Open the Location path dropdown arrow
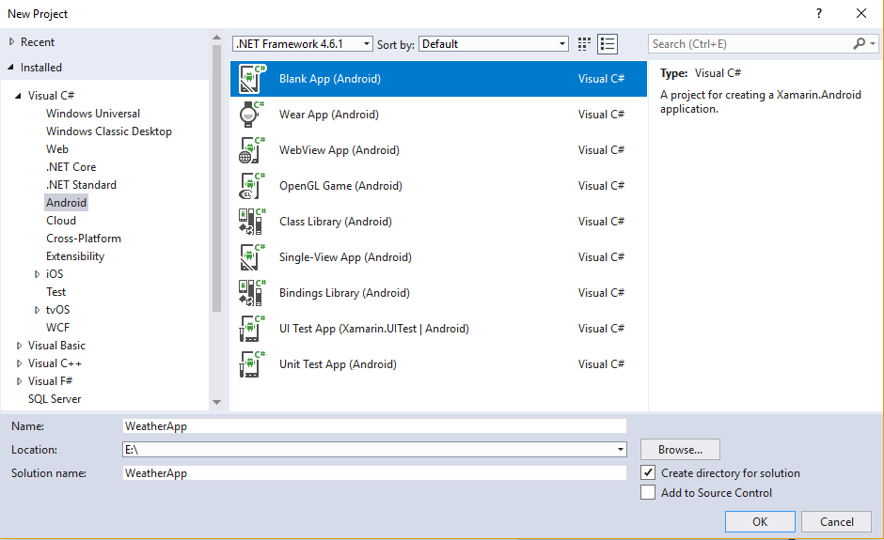Image resolution: width=884 pixels, height=540 pixels. pos(620,449)
